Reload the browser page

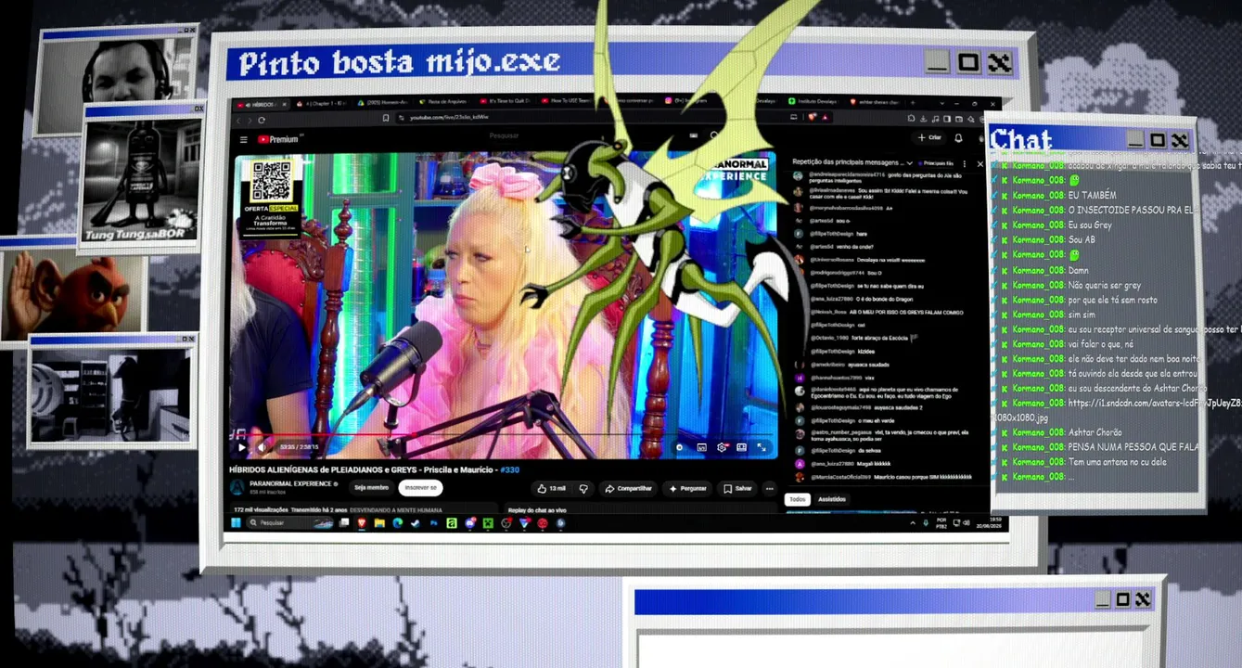point(262,120)
